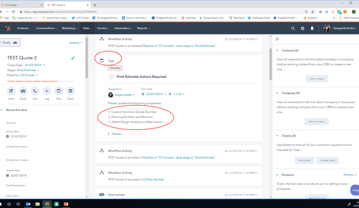Screen dimensions: 359x208
Task: Collapse the Company (0) section
Action: pyautogui.click(x=278, y=93)
